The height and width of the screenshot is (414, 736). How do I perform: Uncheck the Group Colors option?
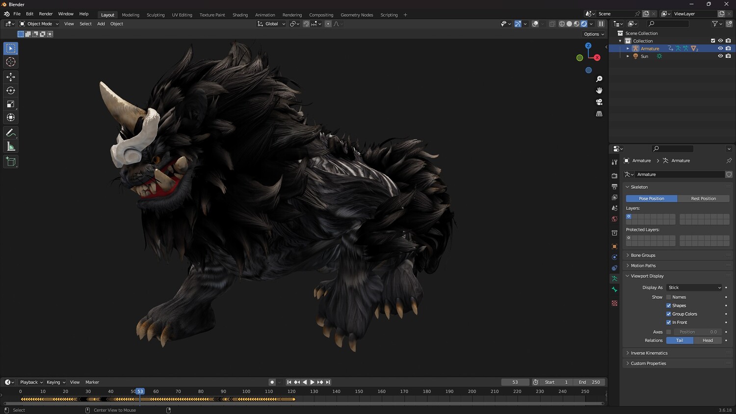(668, 314)
